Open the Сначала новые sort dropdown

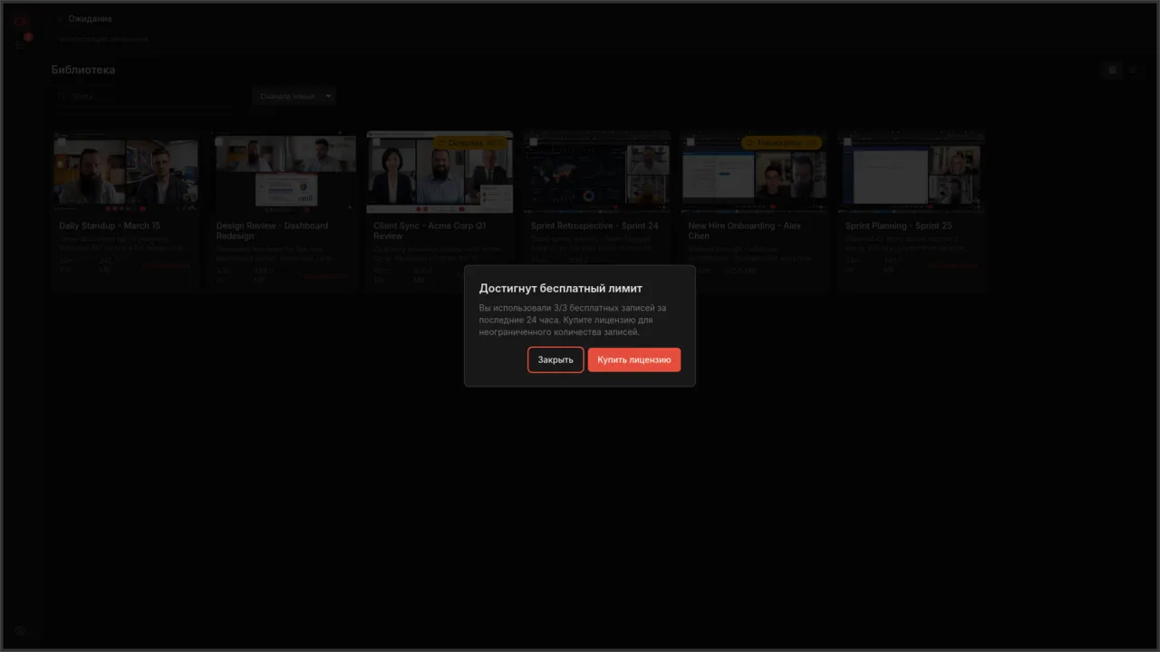294,96
